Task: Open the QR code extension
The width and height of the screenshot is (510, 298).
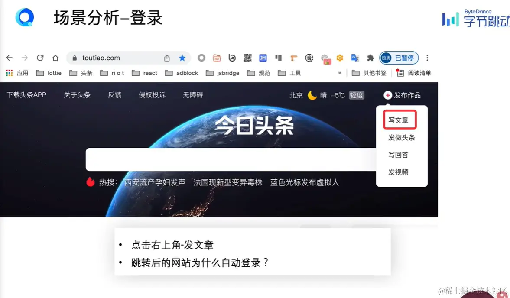Action: (x=247, y=58)
